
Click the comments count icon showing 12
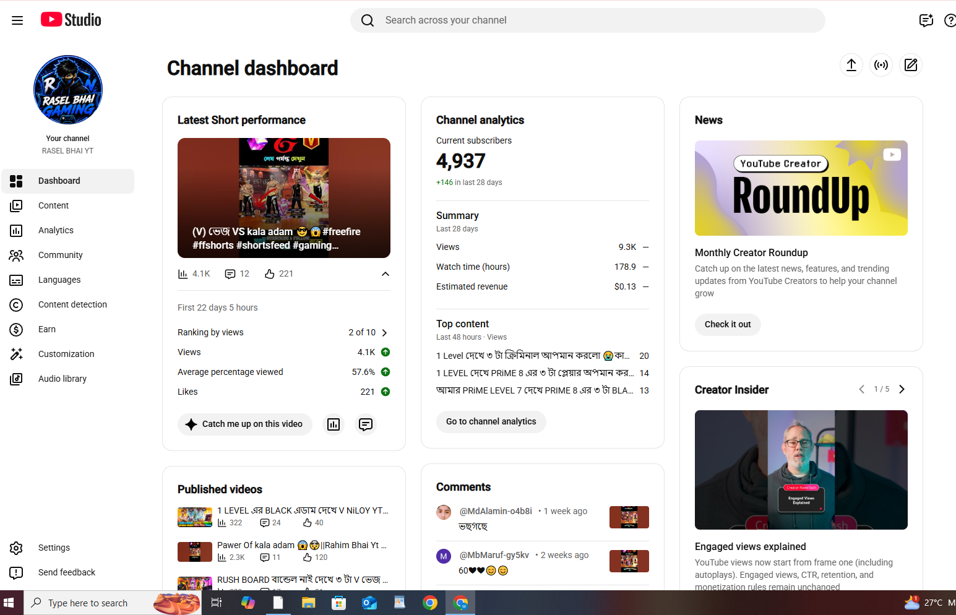(230, 274)
